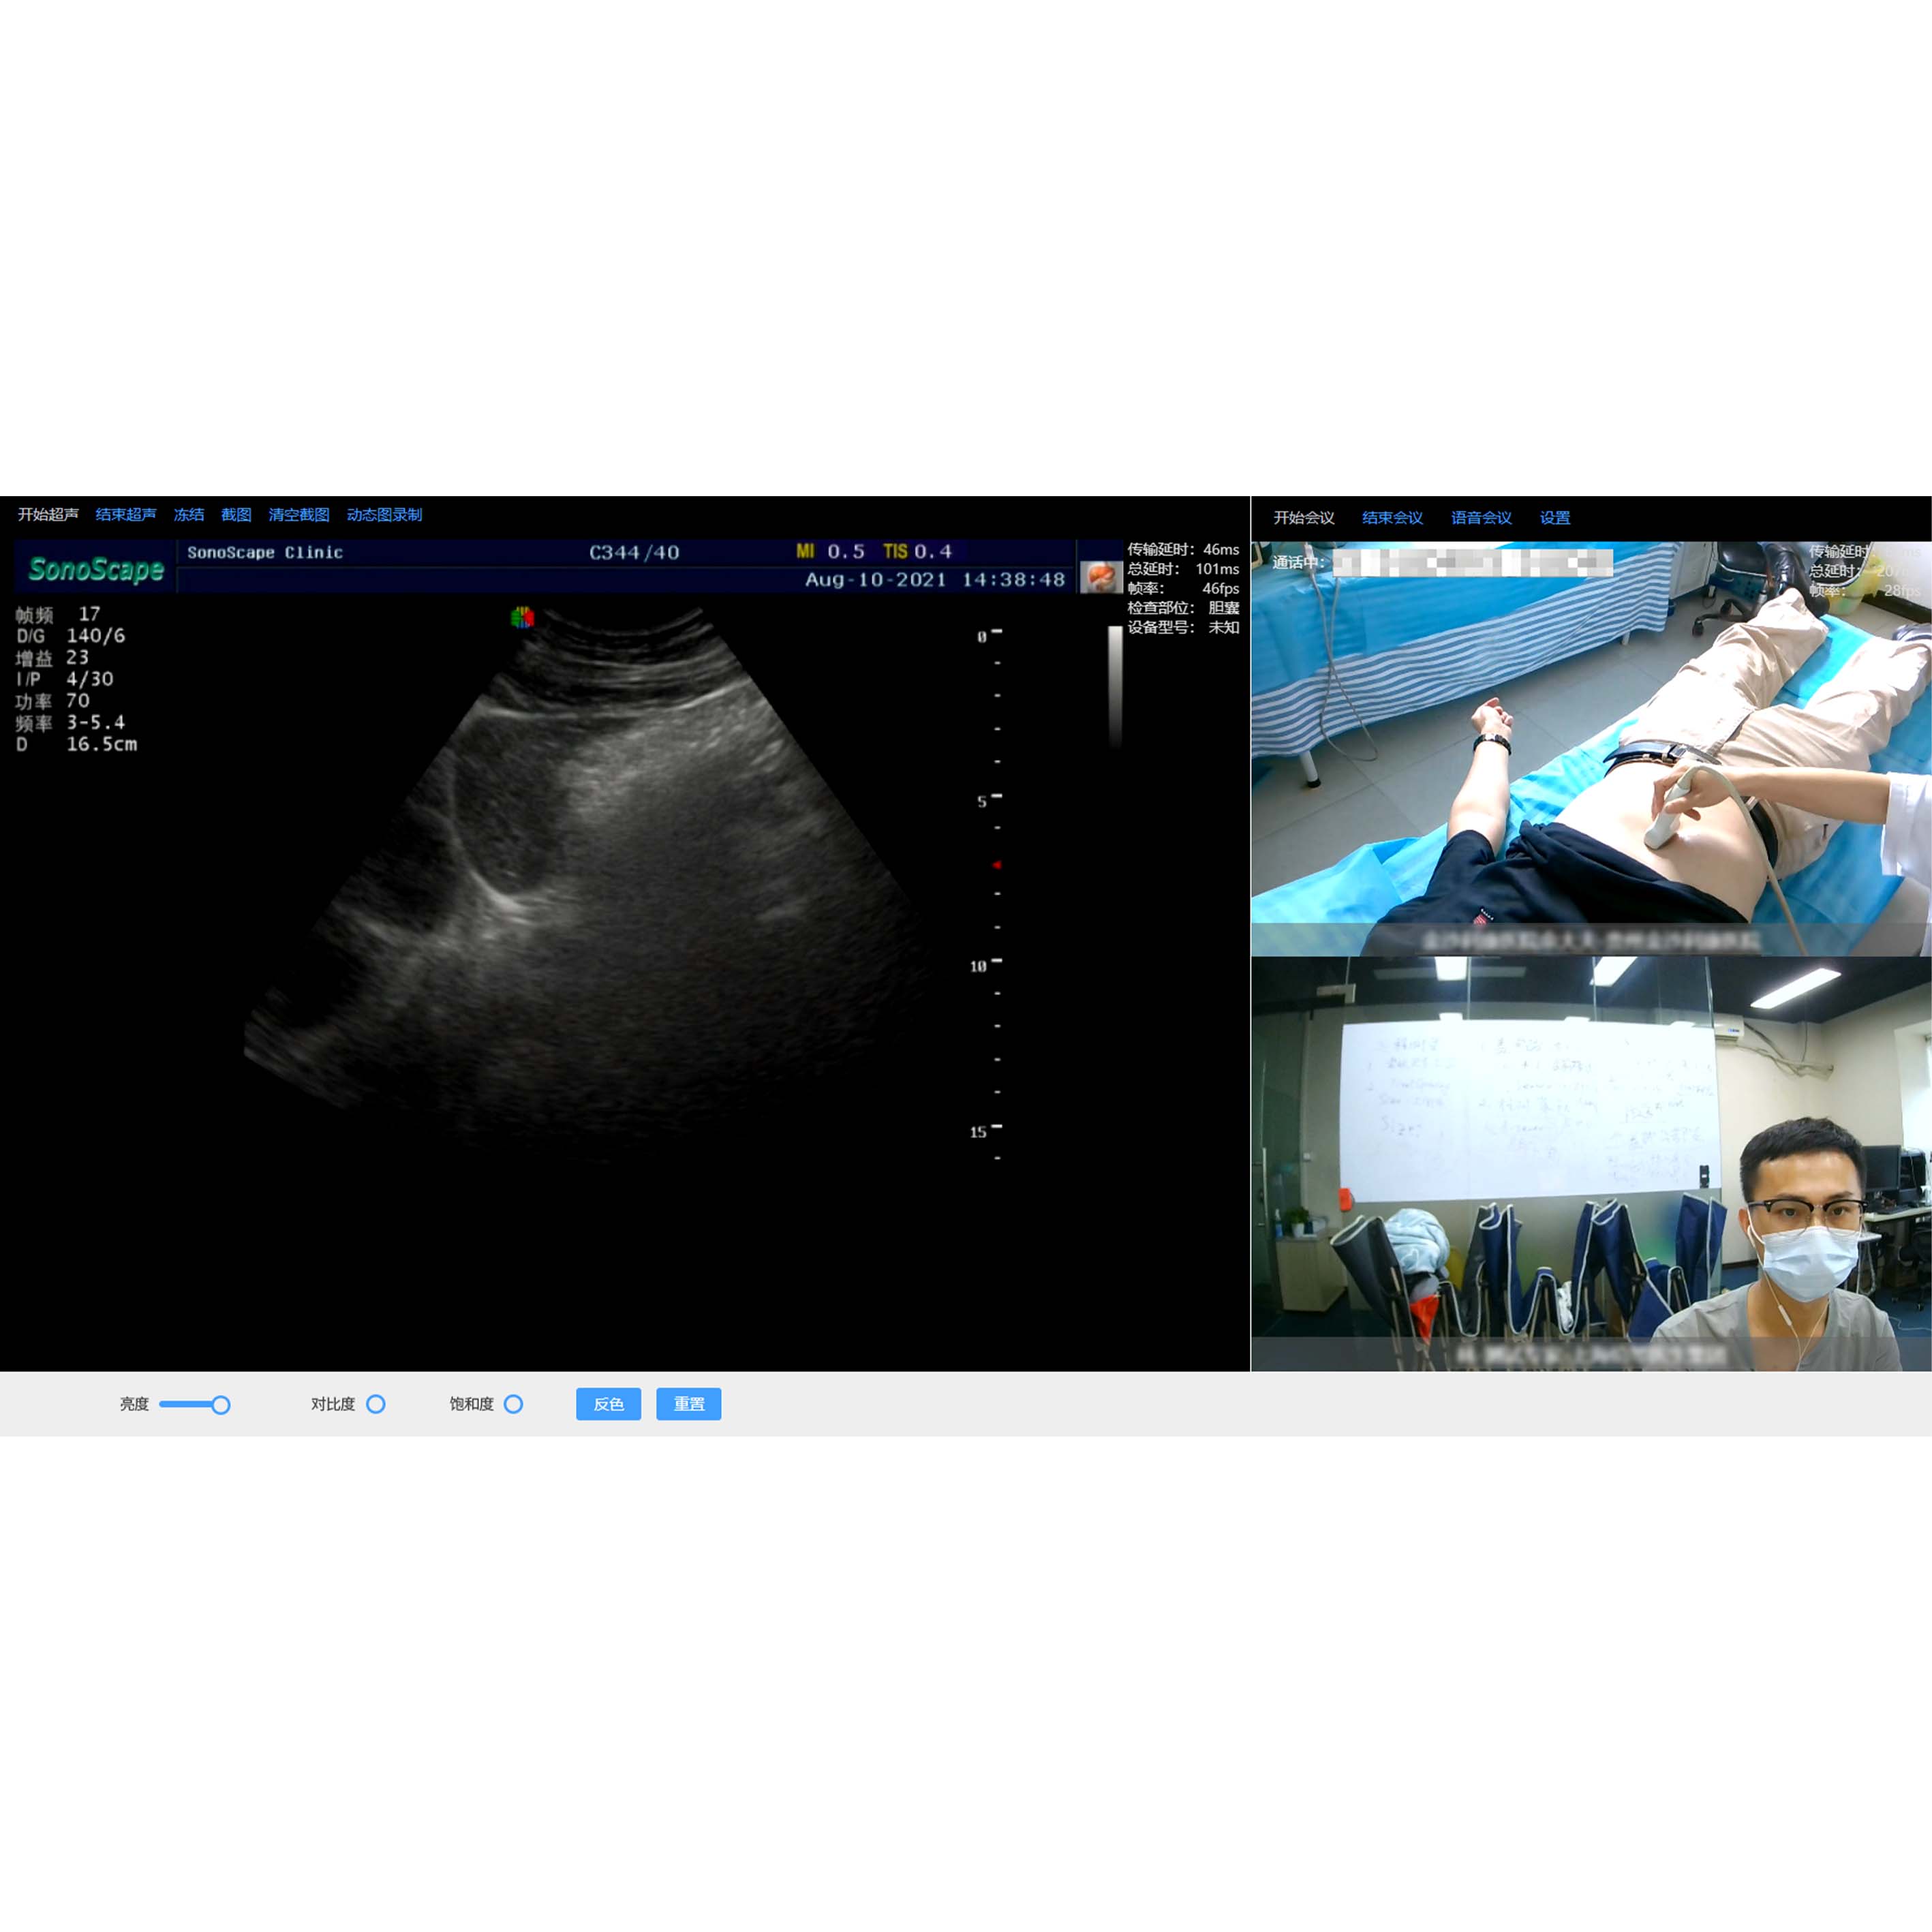Click the liver body-mark icon
Screen dimensions: 1932x1932
[x=1100, y=577]
